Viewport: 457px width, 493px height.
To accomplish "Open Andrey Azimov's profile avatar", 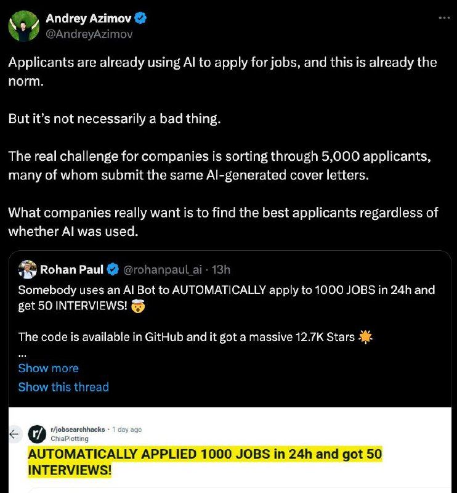I will click(24, 26).
